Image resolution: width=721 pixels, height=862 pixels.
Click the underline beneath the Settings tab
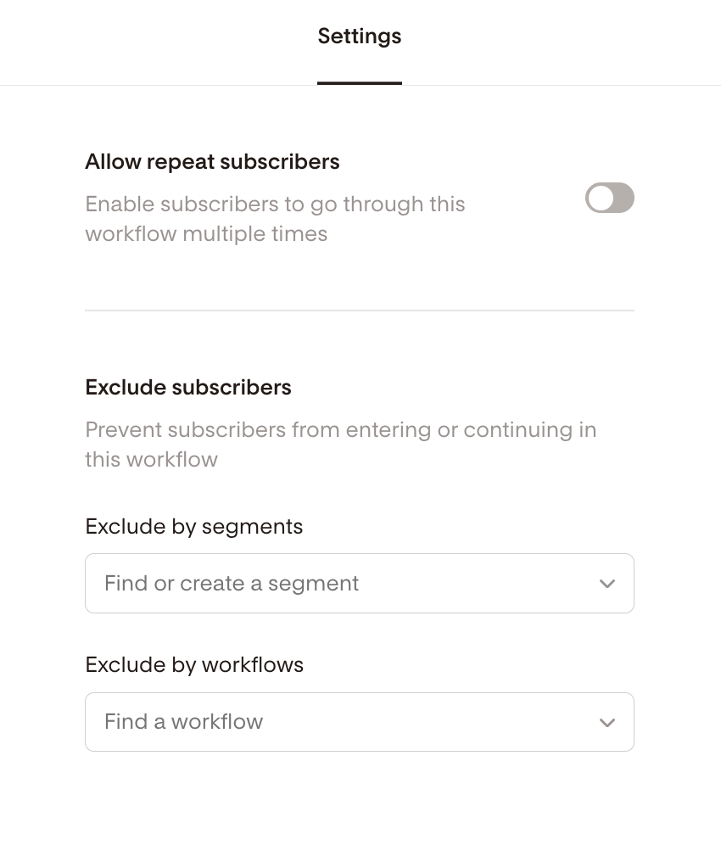[x=360, y=83]
